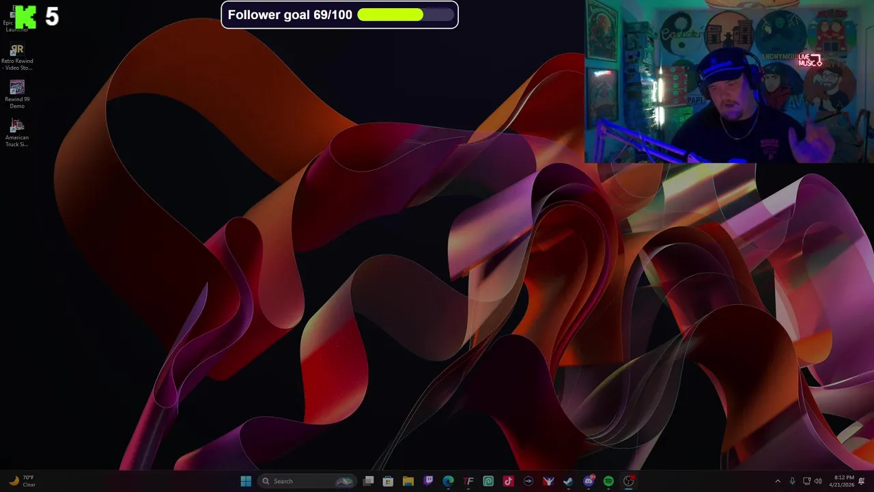Open the clock showing 8:12 PM
Viewport: 874px width, 492px height.
(841, 481)
